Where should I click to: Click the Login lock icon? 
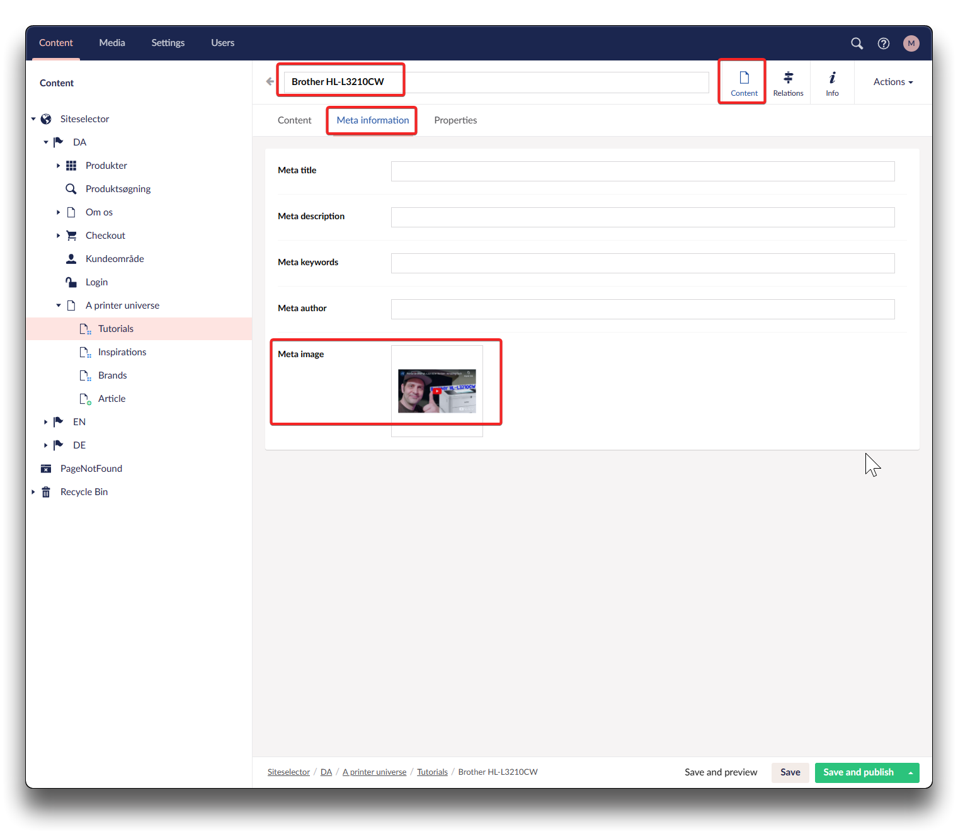click(71, 282)
